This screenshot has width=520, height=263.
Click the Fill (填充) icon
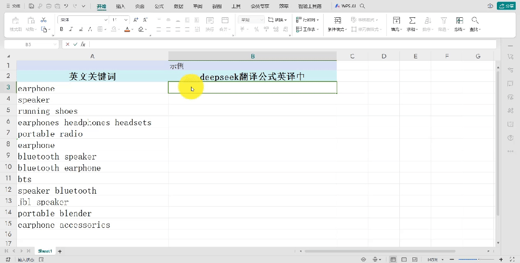tap(396, 21)
